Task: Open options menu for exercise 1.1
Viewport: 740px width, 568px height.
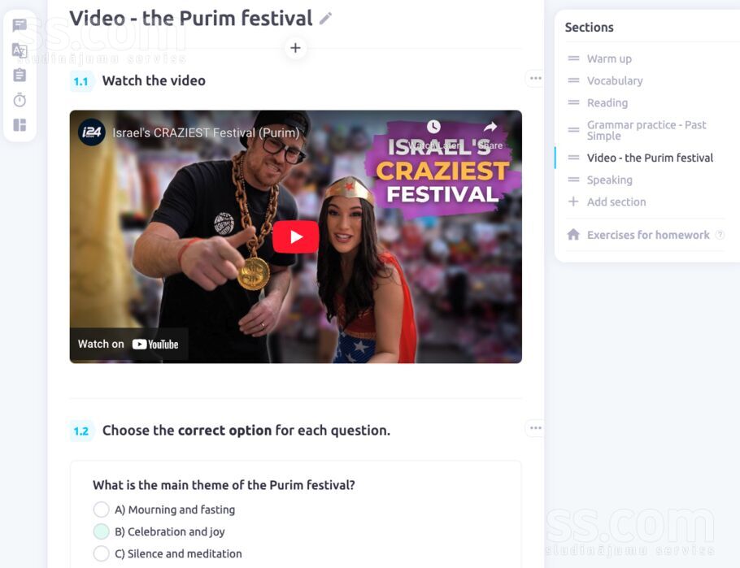Action: (535, 78)
